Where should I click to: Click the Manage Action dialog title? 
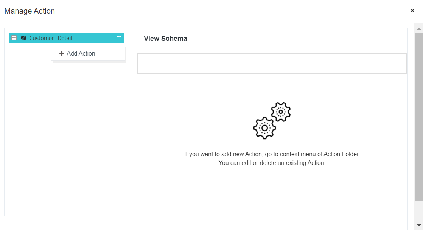pos(30,11)
